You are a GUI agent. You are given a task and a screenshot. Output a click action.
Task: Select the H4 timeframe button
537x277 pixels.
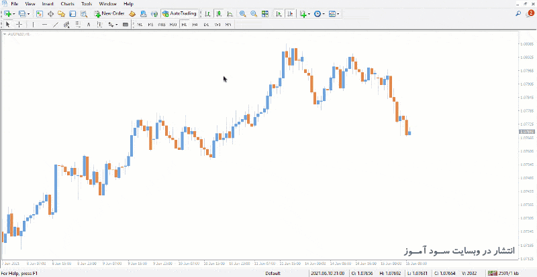[x=195, y=24]
